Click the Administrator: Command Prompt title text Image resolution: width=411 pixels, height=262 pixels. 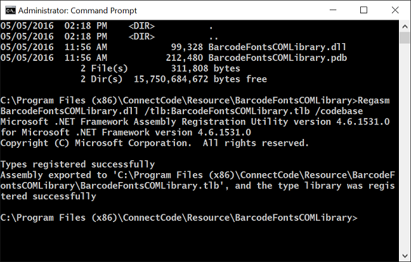pyautogui.click(x=77, y=11)
